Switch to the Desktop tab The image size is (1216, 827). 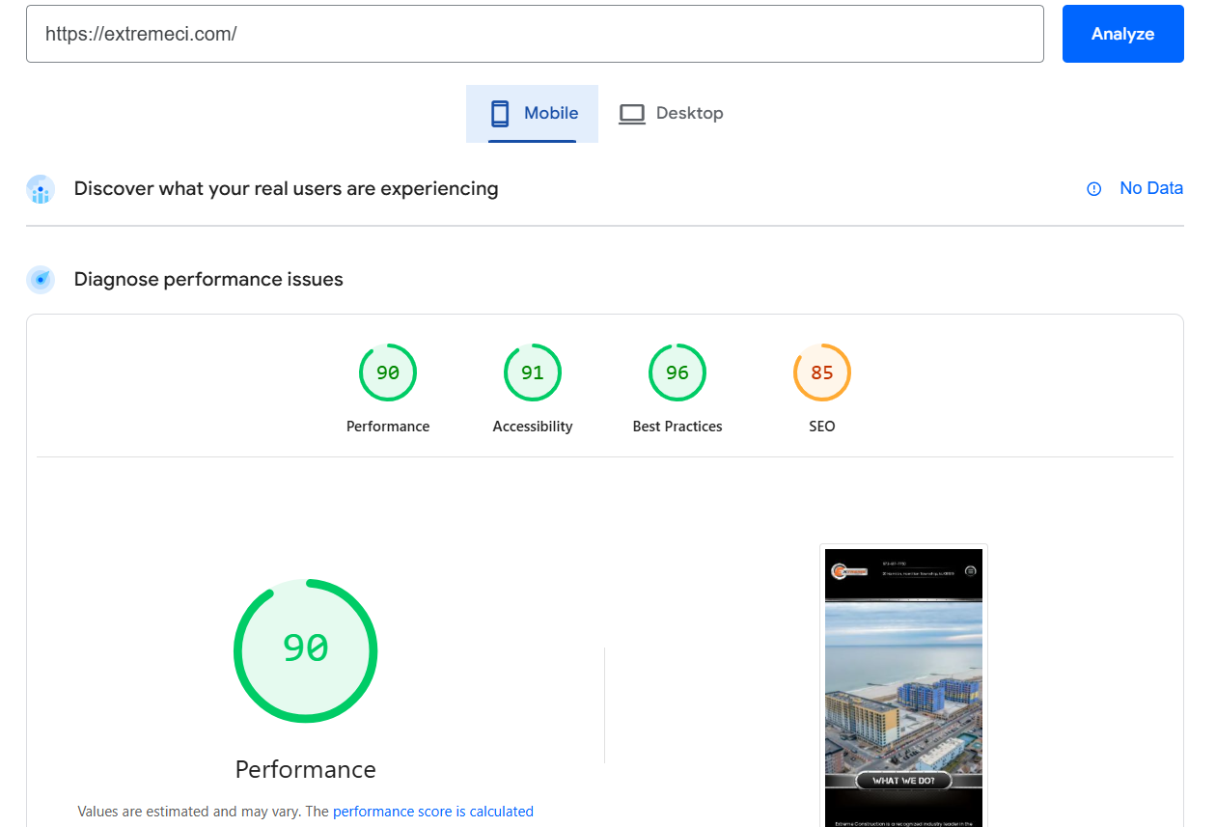(671, 114)
